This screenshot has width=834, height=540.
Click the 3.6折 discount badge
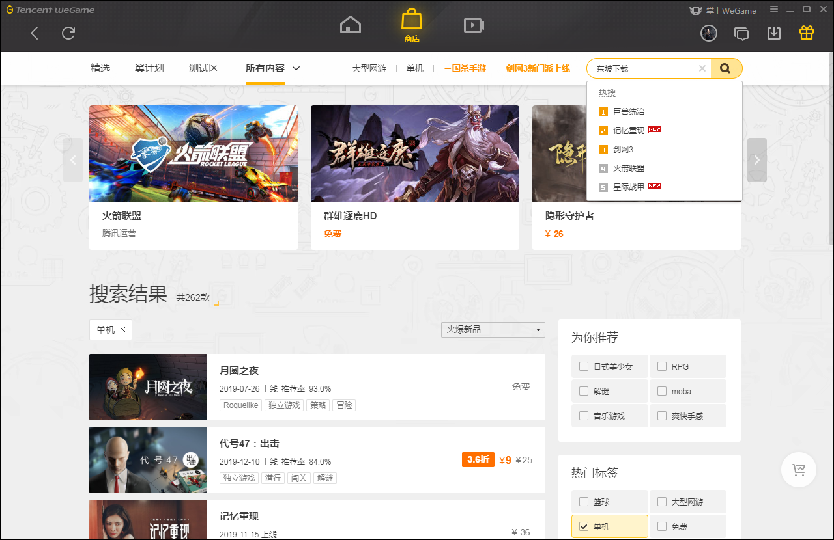coord(478,460)
